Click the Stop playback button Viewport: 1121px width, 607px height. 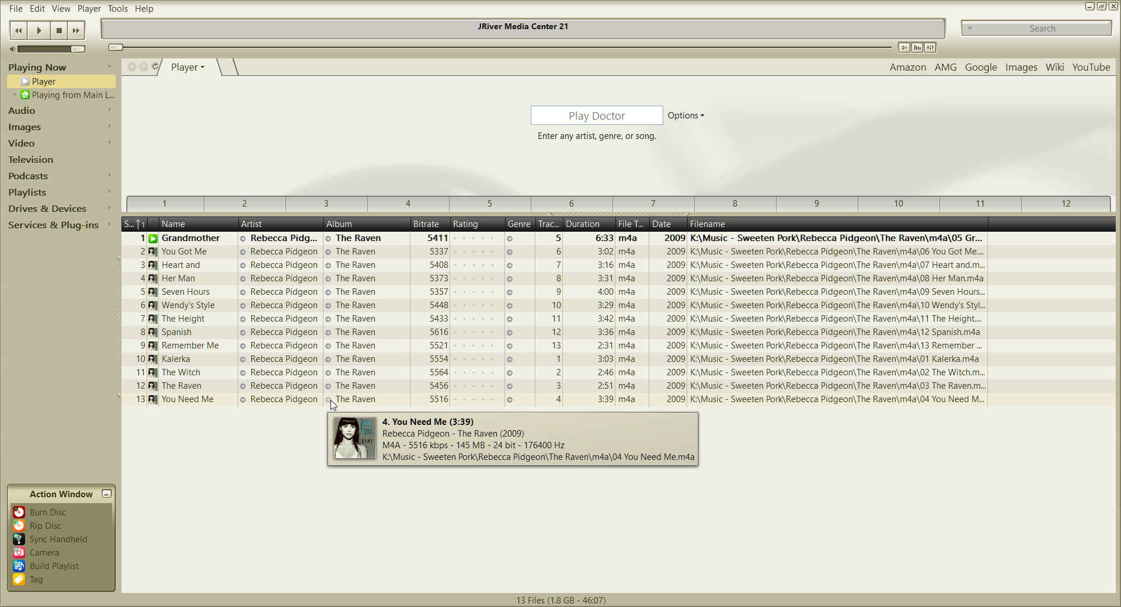coord(58,30)
